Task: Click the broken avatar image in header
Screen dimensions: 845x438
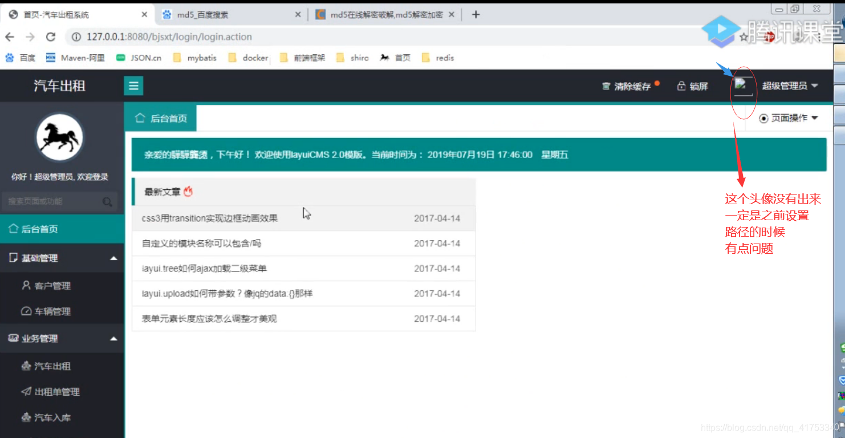Action: pyautogui.click(x=742, y=86)
